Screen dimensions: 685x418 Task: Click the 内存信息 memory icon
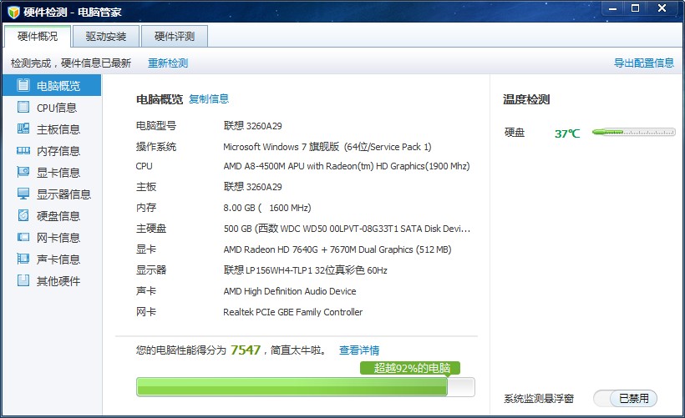pyautogui.click(x=23, y=150)
